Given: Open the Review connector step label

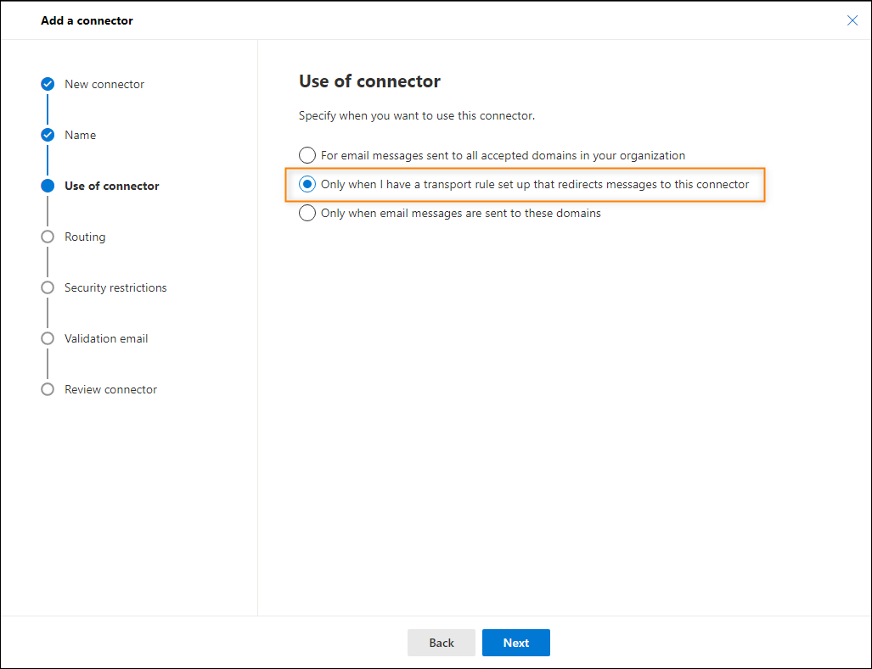Looking at the screenshot, I should point(110,389).
